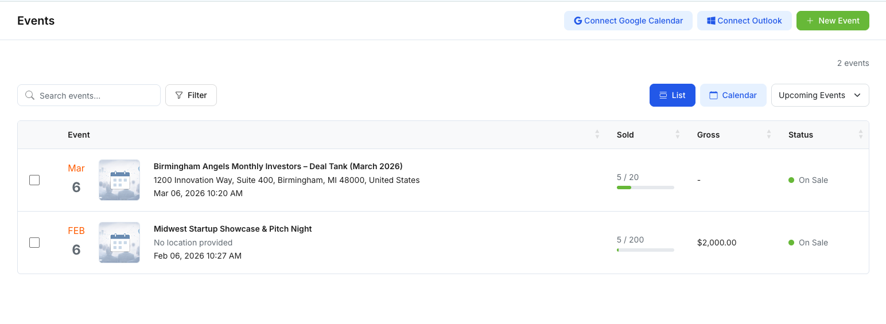Switch to Calendar view
Screen dimensions: 886x324
tap(733, 95)
